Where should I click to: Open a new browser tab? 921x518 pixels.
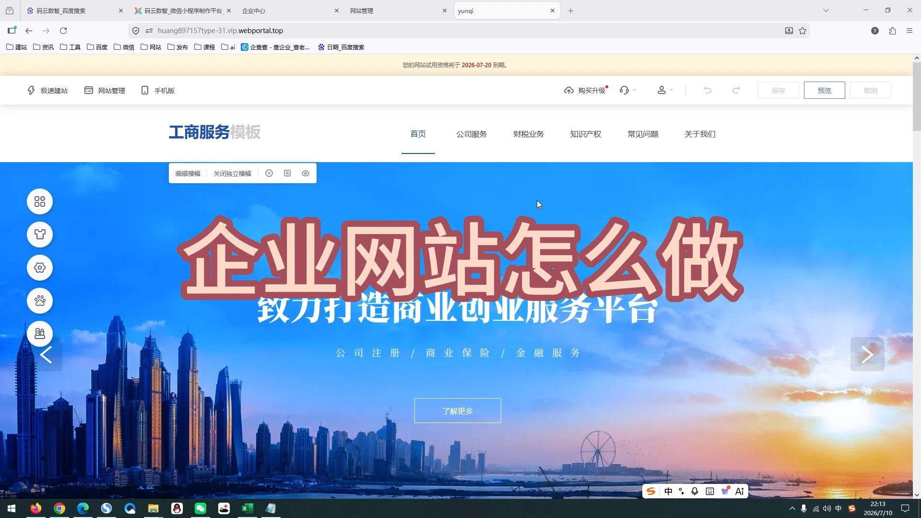570,11
